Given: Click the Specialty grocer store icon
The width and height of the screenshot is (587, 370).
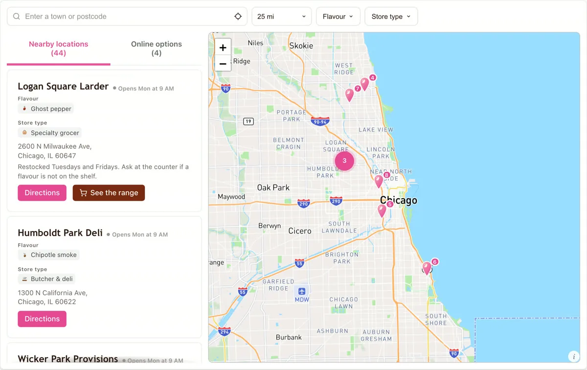Looking at the screenshot, I should pos(24,133).
